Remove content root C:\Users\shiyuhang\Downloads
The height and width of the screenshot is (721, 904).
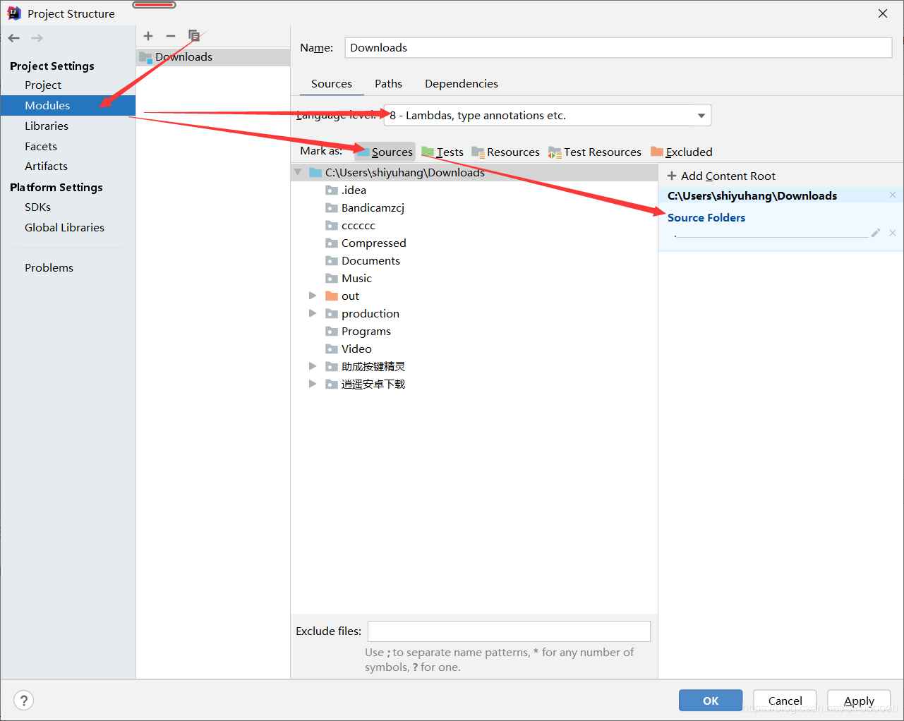pos(893,195)
